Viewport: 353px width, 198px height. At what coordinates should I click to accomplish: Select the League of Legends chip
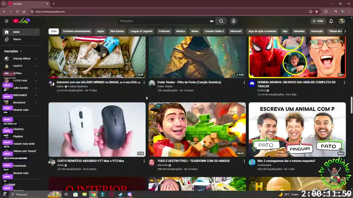coord(141,31)
